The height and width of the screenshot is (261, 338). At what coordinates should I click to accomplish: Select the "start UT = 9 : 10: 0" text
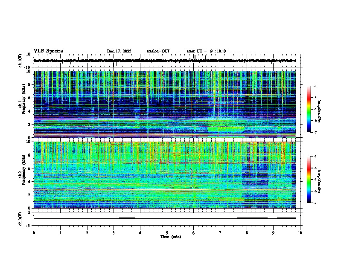[x=206, y=51]
